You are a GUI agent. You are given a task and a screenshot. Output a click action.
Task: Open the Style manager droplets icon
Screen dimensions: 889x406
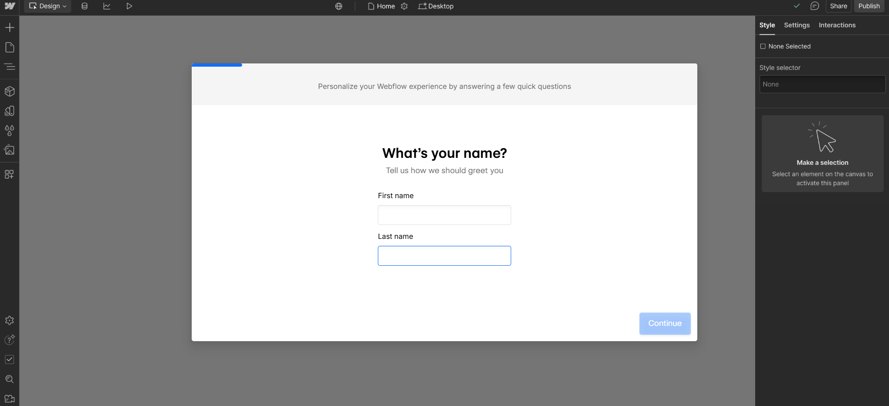pos(10,131)
